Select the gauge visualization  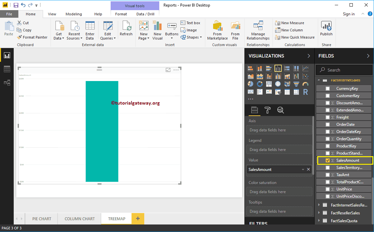305,84
